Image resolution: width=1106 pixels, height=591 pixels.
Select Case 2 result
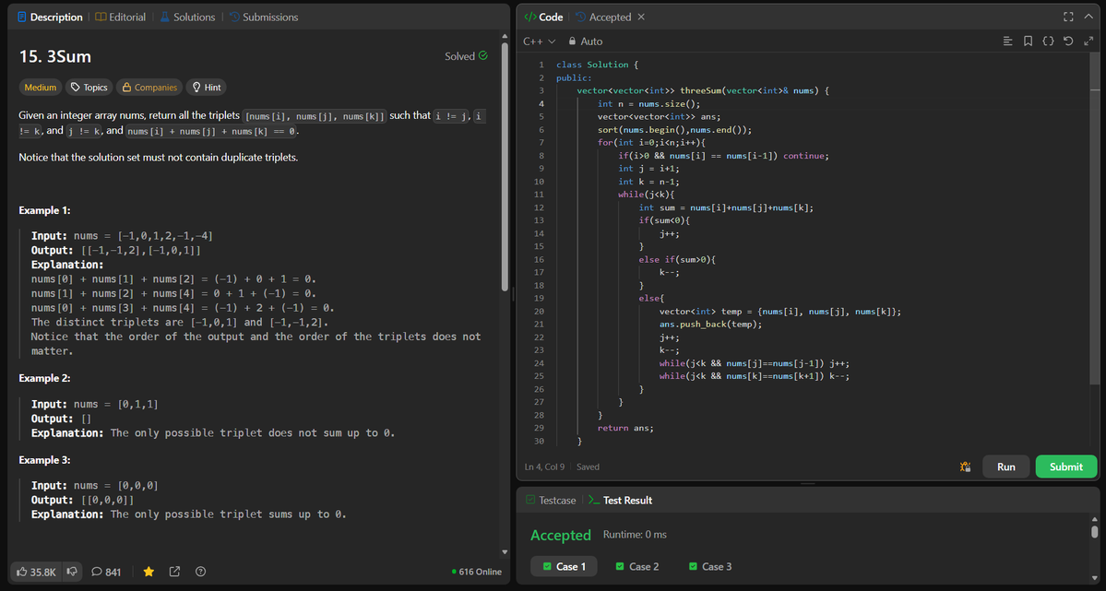click(x=636, y=566)
